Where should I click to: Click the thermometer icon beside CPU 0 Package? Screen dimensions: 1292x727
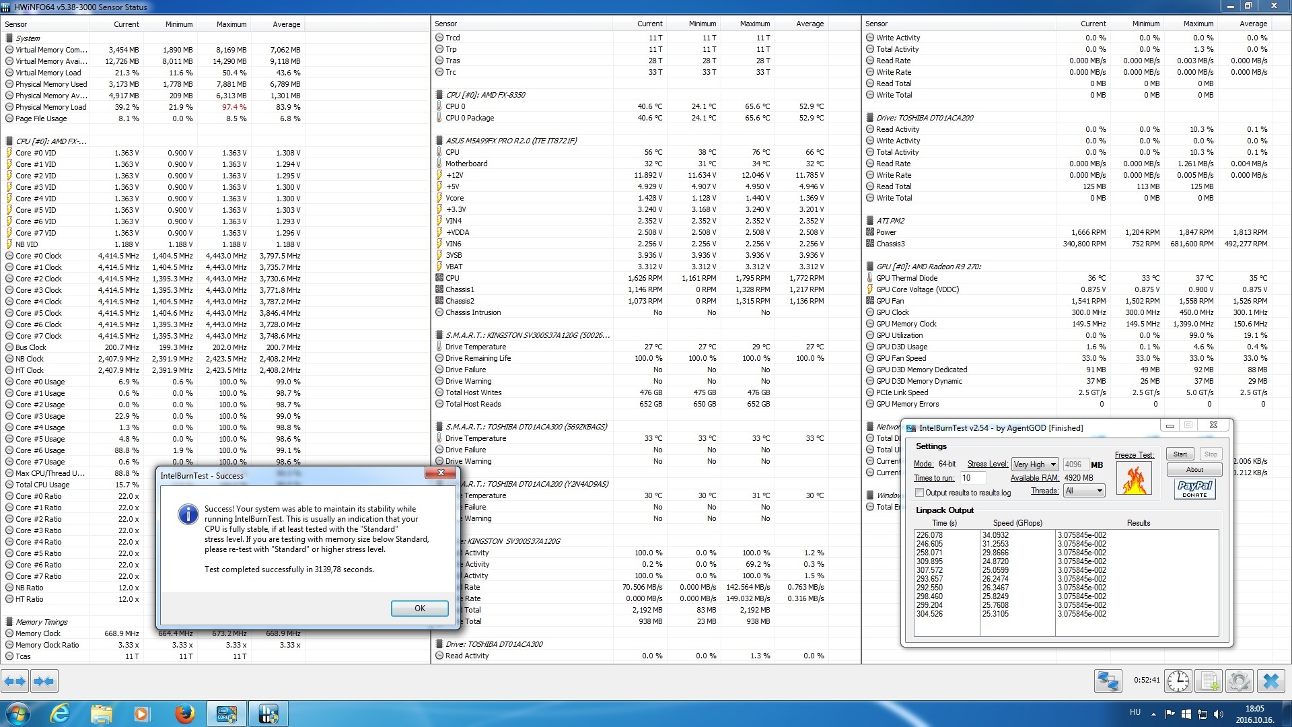coord(439,118)
